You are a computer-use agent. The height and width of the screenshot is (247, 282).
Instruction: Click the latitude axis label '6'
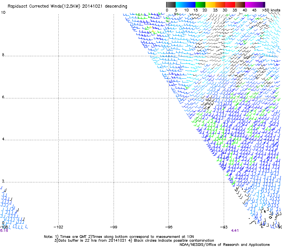[3, 97]
